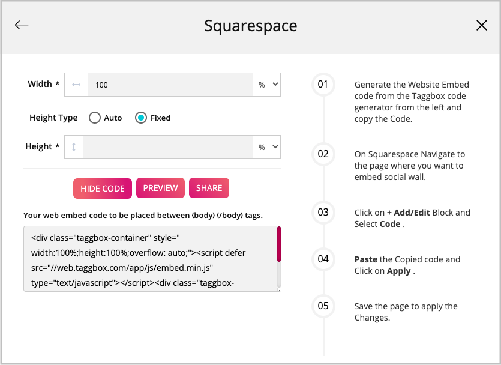The height and width of the screenshot is (365, 501).
Task: Close the Squarespace dialog
Action: (482, 25)
